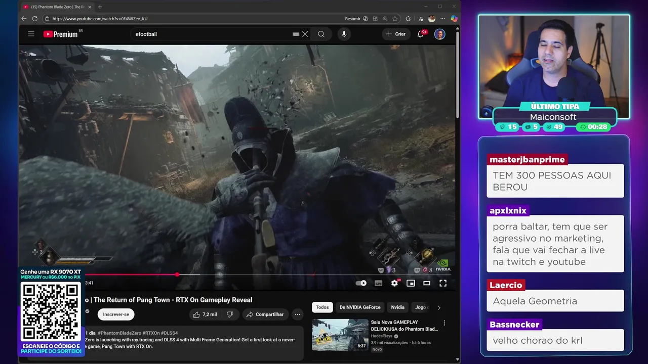Add page to favorites star
The height and width of the screenshot is (364, 648).
pos(395,19)
